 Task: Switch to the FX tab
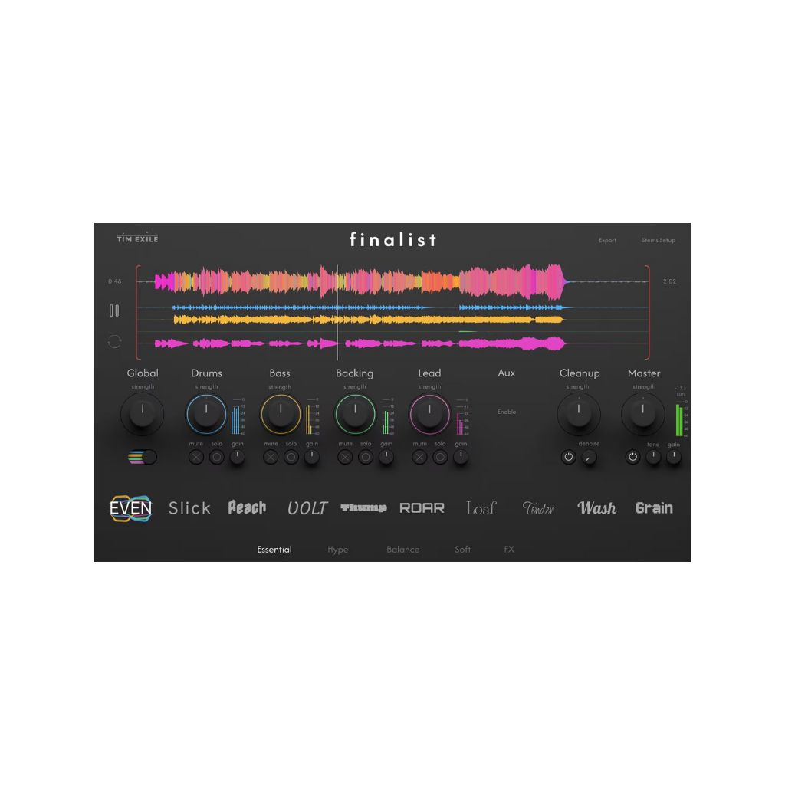(509, 549)
